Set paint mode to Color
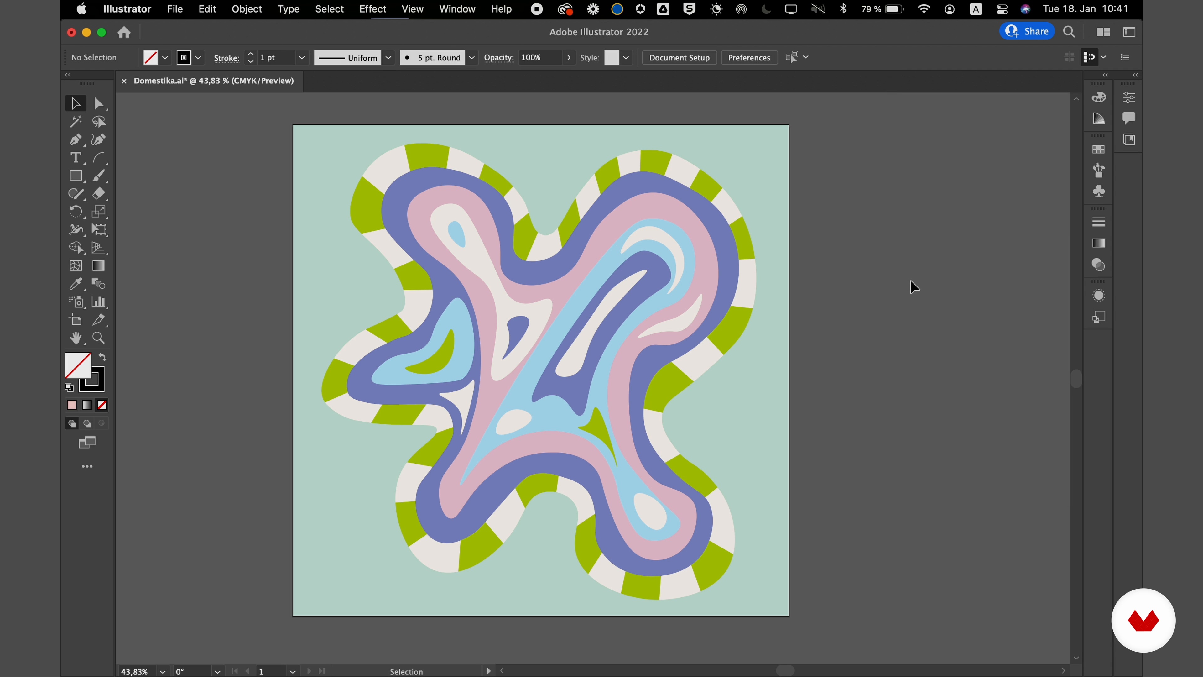Image resolution: width=1203 pixels, height=677 pixels. point(71,405)
